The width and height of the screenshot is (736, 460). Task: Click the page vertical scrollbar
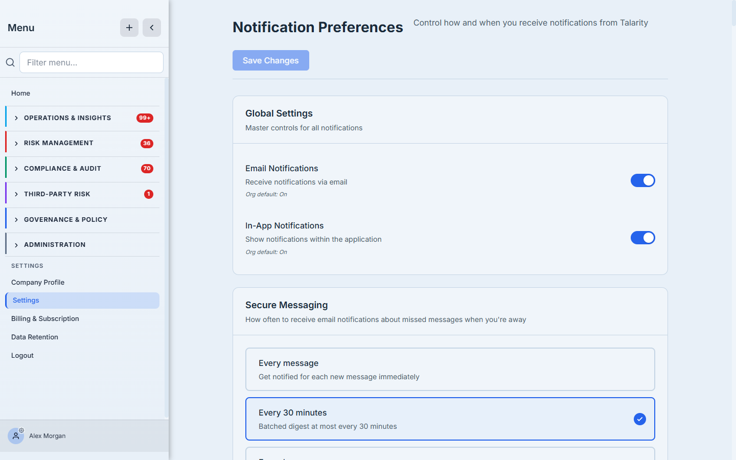pos(734,13)
